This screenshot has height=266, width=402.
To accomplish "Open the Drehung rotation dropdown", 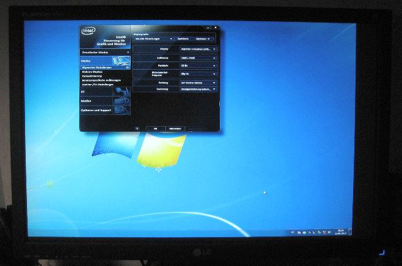I will point(198,83).
